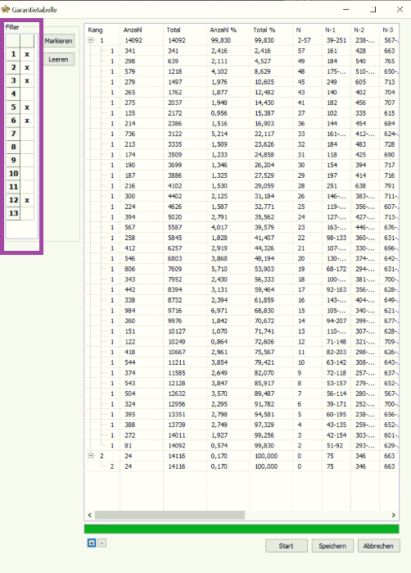The width and height of the screenshot is (411, 573).
Task: Collapse the Rang 2 tree node
Action: coord(91,456)
